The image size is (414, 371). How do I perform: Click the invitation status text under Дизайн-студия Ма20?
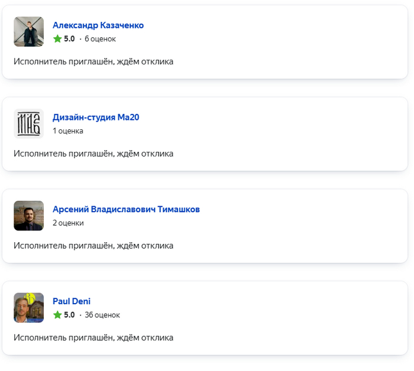point(93,154)
